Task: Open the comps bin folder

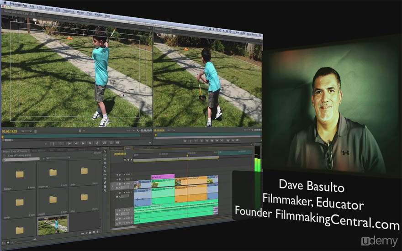Action: coord(20,202)
